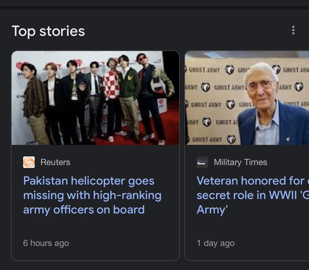Open the Veteran honored for secret role headline
The image size is (309, 270).
pyautogui.click(x=253, y=195)
